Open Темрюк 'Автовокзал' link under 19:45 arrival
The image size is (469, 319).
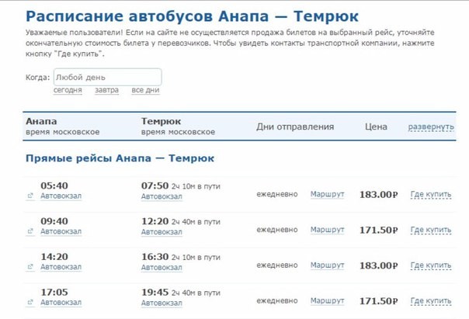(162, 303)
